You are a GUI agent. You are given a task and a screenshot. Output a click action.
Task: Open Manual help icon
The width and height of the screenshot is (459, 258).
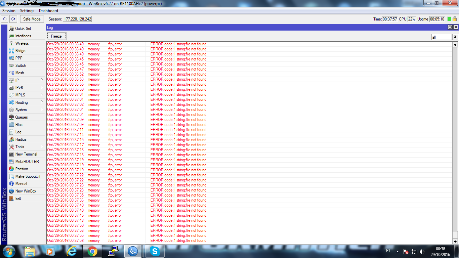click(x=11, y=184)
